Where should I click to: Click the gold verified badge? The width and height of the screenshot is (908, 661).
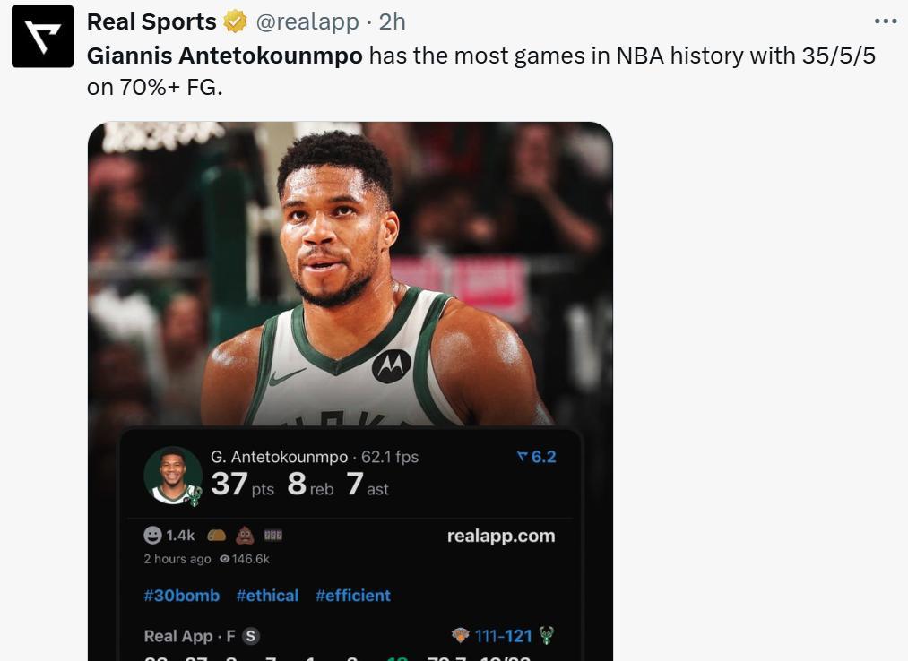pyautogui.click(x=235, y=21)
